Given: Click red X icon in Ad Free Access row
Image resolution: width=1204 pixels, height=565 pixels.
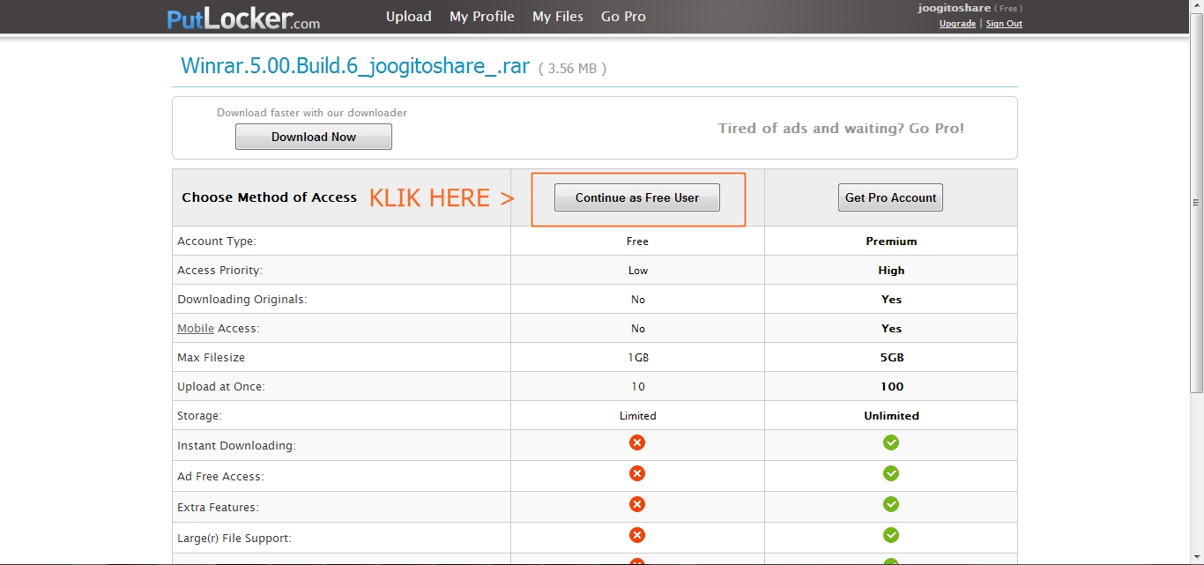Looking at the screenshot, I should (x=637, y=473).
